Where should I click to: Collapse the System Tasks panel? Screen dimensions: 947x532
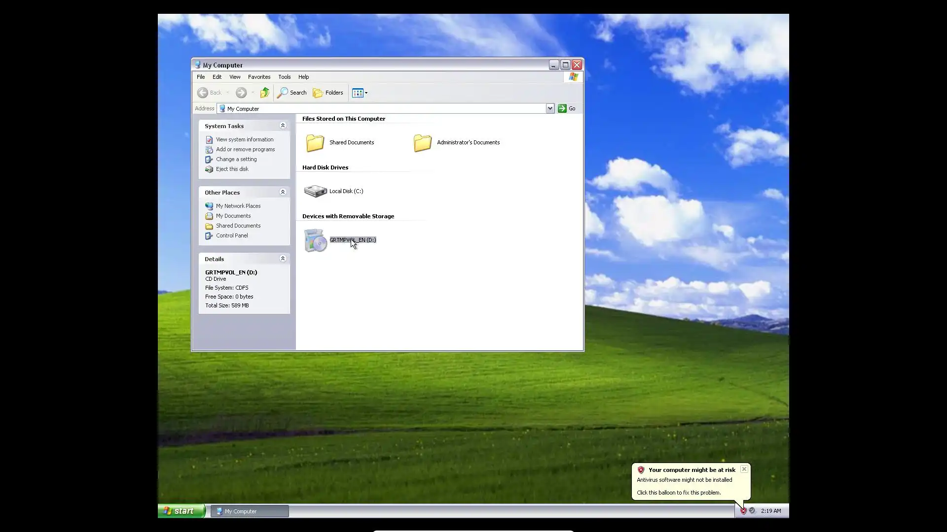pos(283,126)
